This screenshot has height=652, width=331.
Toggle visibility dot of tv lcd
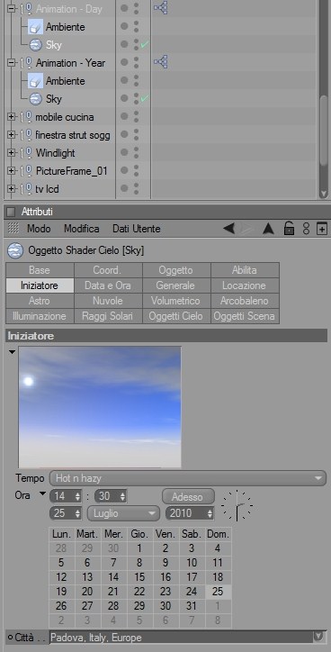[x=124, y=189]
